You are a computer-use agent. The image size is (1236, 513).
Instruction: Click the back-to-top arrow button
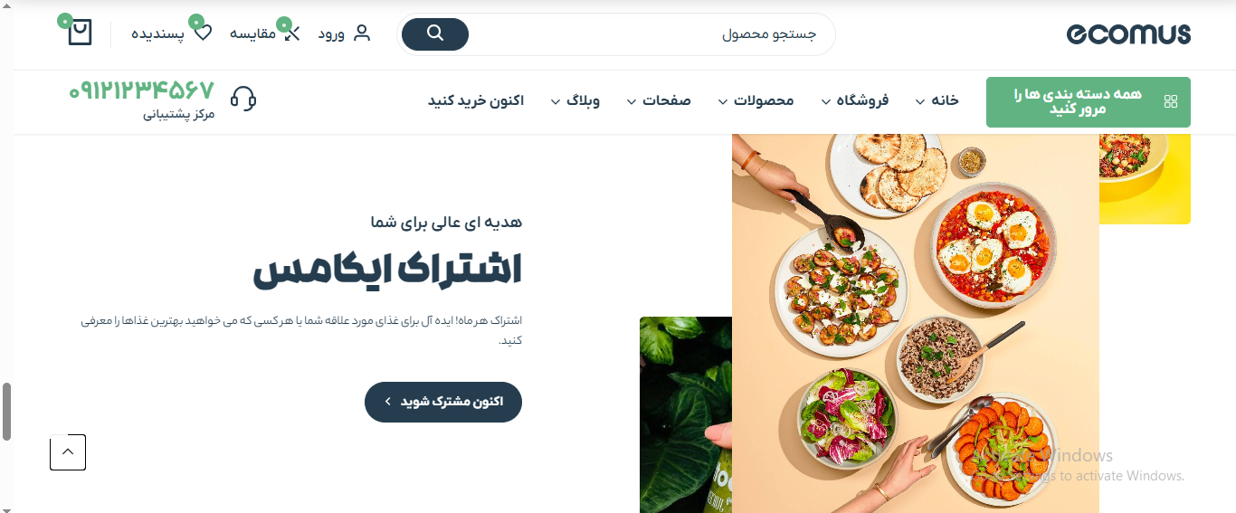point(68,452)
